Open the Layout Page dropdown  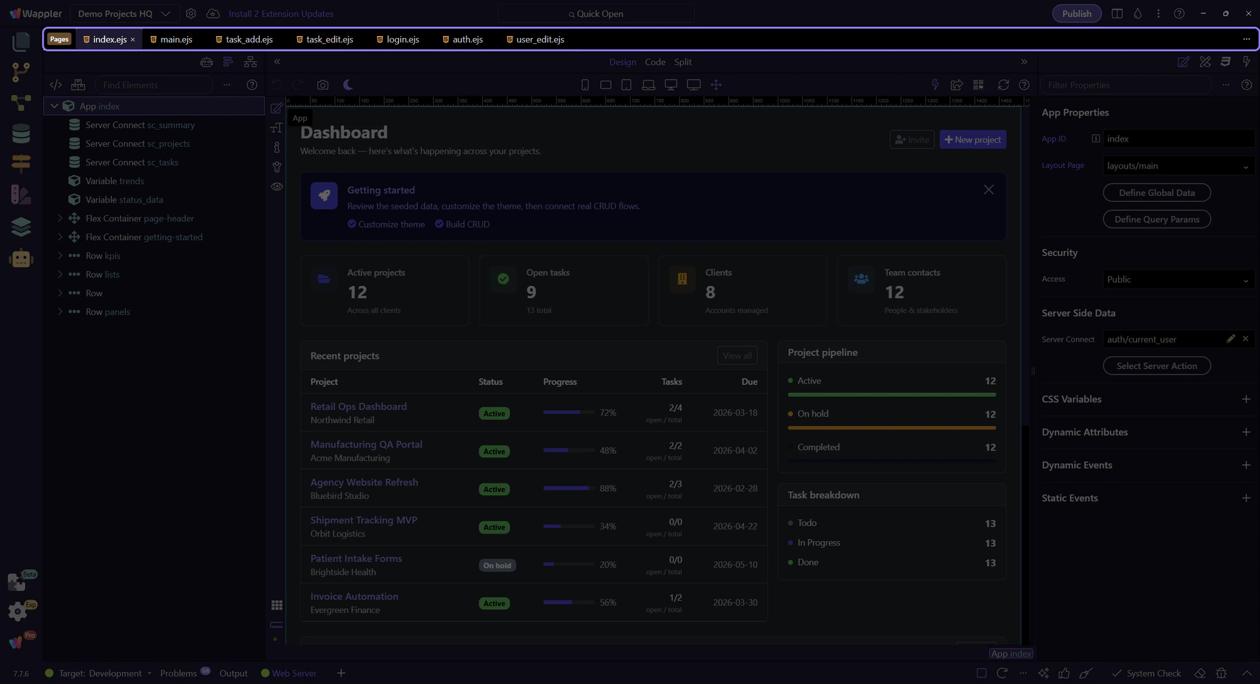click(x=1178, y=166)
